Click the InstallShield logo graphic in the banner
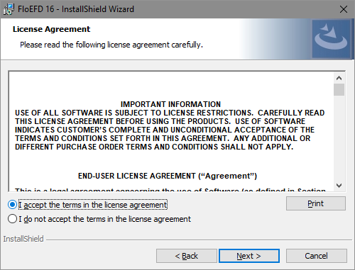Viewport: 355px width, 270px height. coord(331,39)
